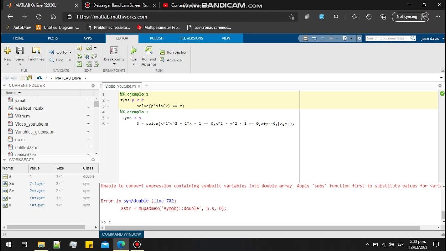Switch to the VIEW ribbon tab
Viewport: 446px width, 251px height.
226,38
